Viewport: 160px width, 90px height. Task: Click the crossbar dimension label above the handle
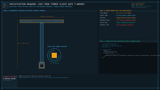tap(47, 16)
